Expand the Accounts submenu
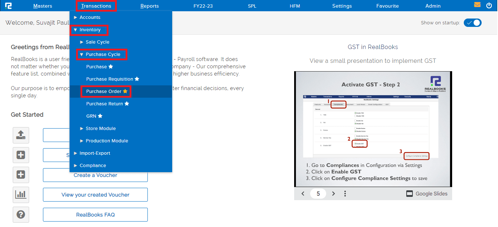Screen dimensions: 498x227 [90, 17]
